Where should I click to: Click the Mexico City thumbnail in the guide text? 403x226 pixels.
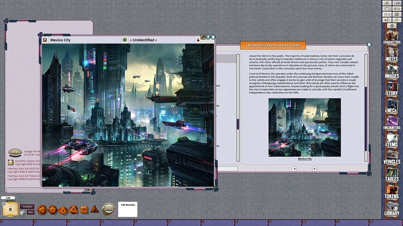304,127
